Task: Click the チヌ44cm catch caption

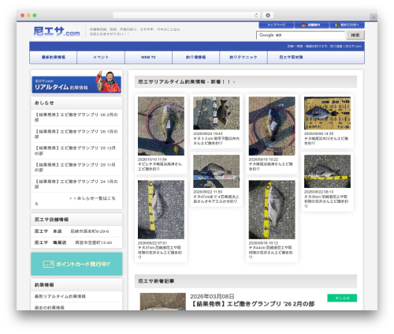Action: click(x=270, y=253)
